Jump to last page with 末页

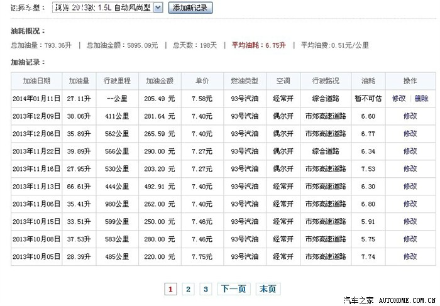coord(267,289)
